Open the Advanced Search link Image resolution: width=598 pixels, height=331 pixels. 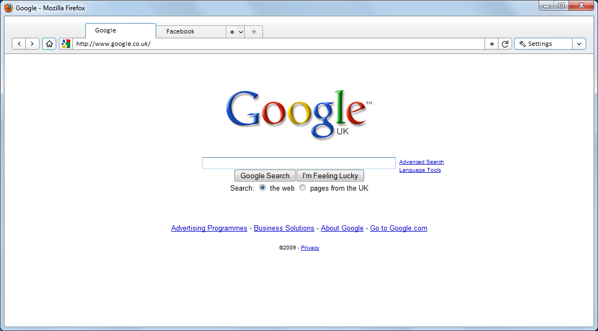click(x=421, y=162)
